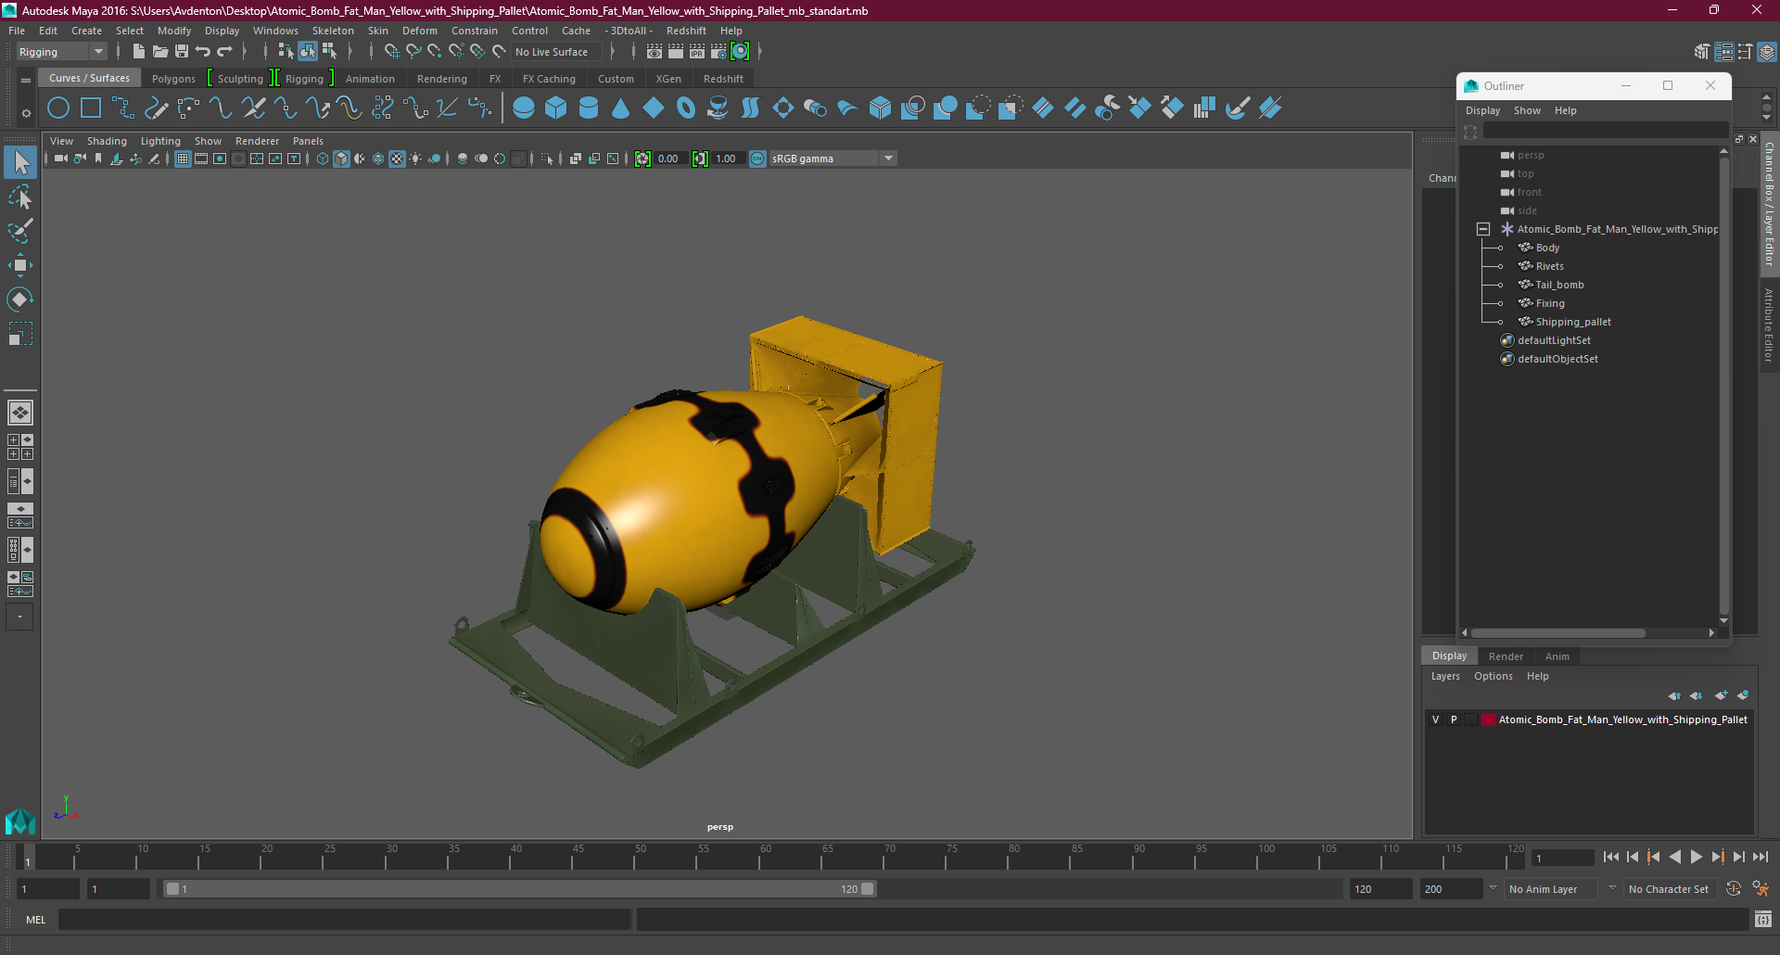Create a NURBS cube from shelf
The image size is (1780, 955).
coord(556,108)
